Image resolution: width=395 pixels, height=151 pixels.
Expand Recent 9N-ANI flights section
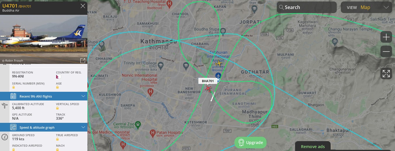click(x=44, y=96)
